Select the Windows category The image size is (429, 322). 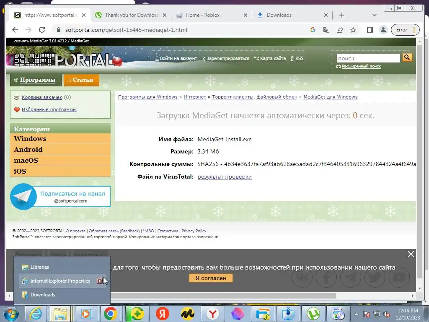pos(60,138)
